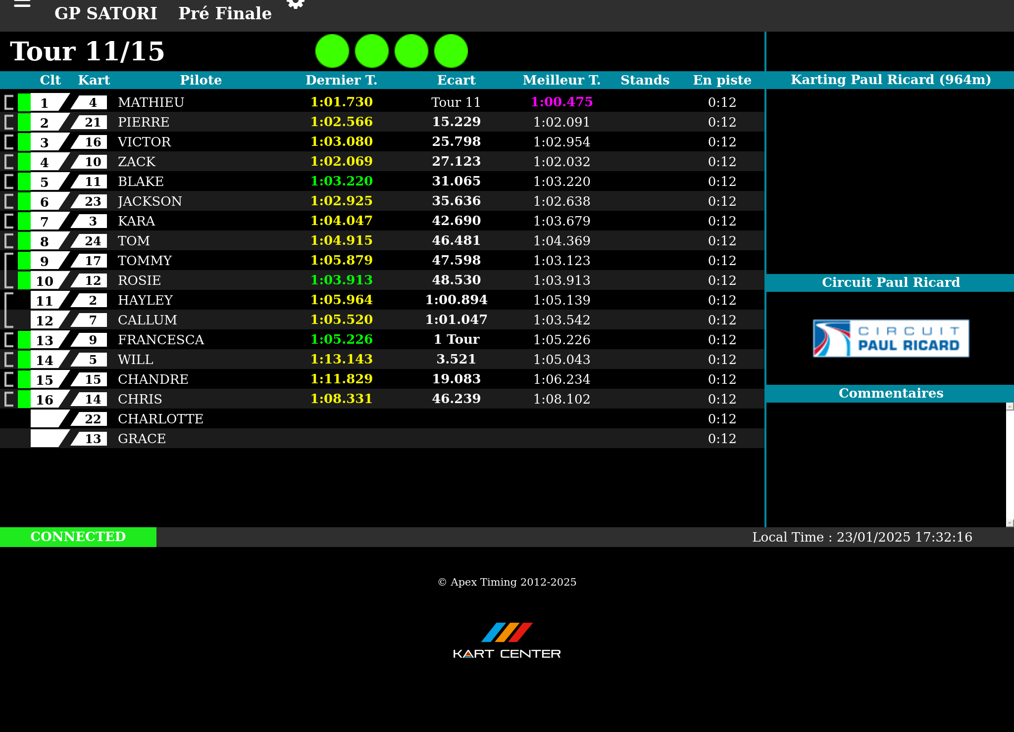
Task: Click the green status square beside VICTOR
Action: (24, 142)
